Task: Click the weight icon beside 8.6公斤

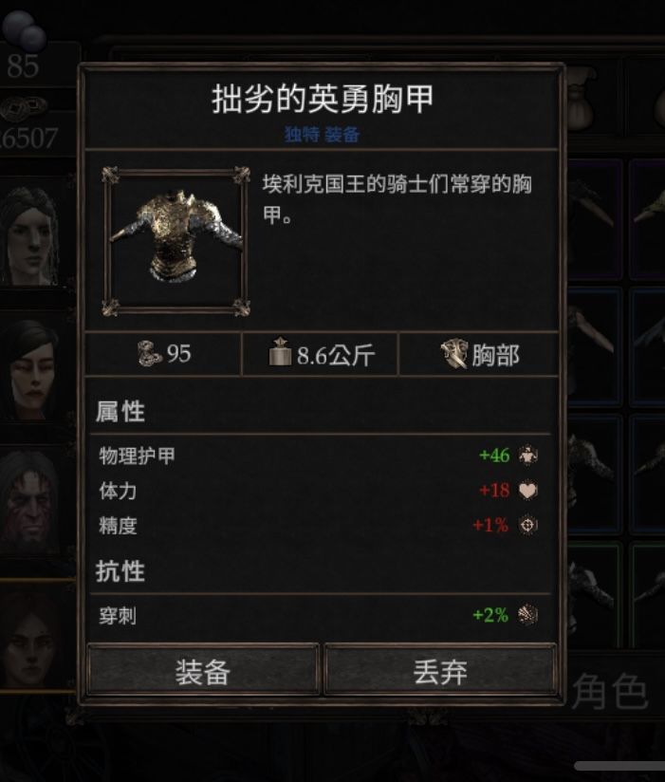Action: coord(280,352)
